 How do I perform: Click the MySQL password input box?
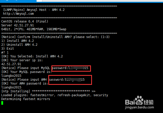pyautogui.click(x=71, y=68)
